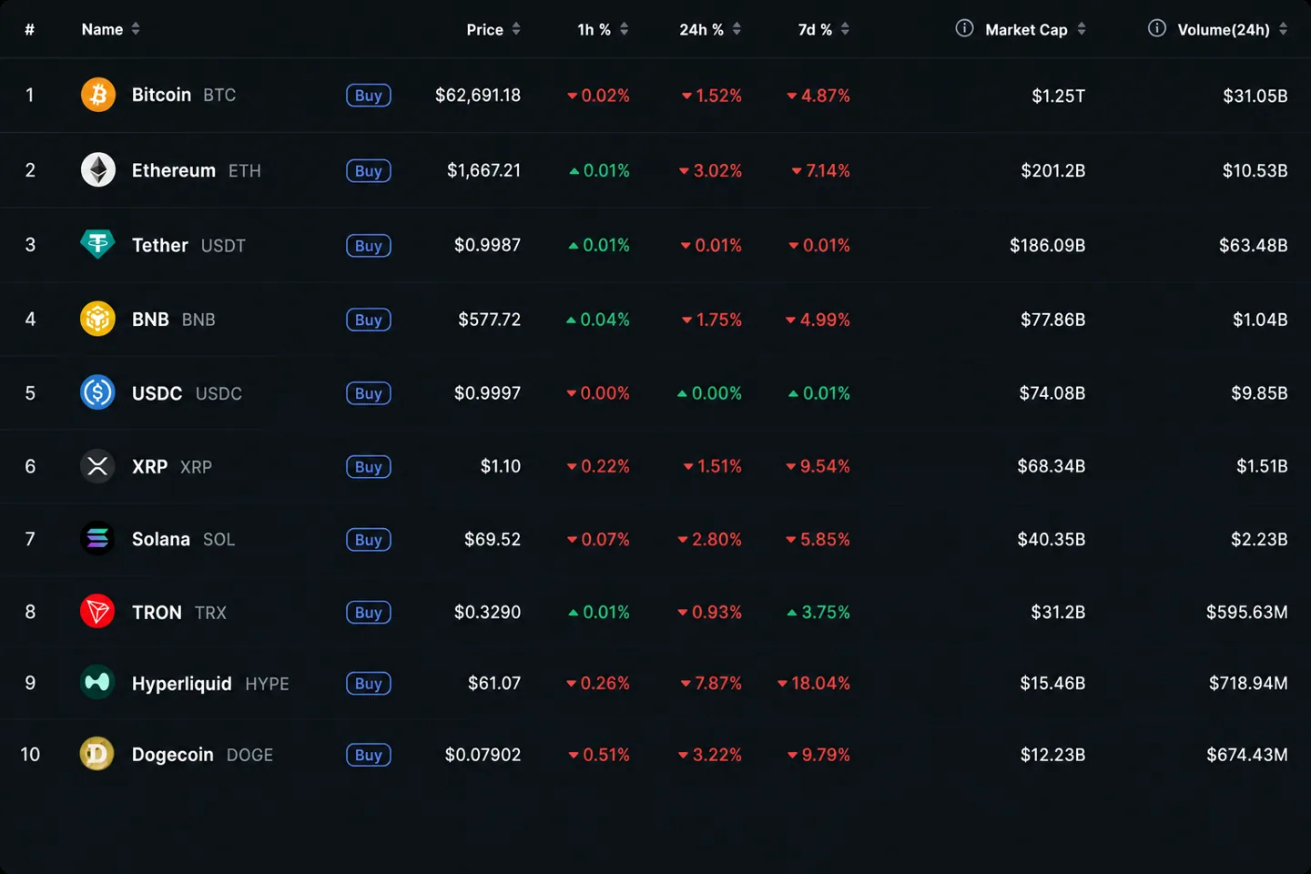Click the Bitcoin coin logo
1311x874 pixels.
pos(98,95)
